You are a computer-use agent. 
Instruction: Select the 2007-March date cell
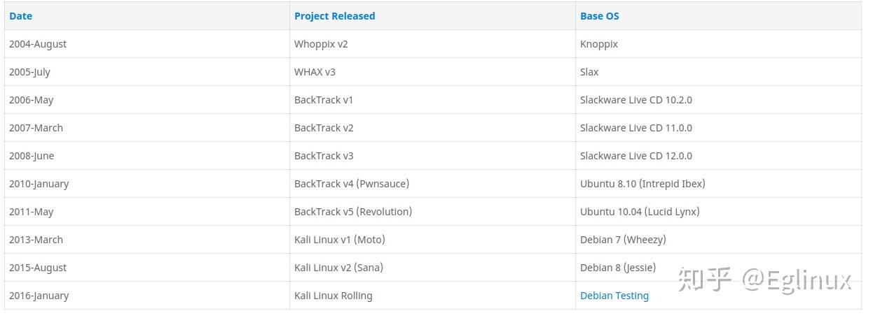36,128
